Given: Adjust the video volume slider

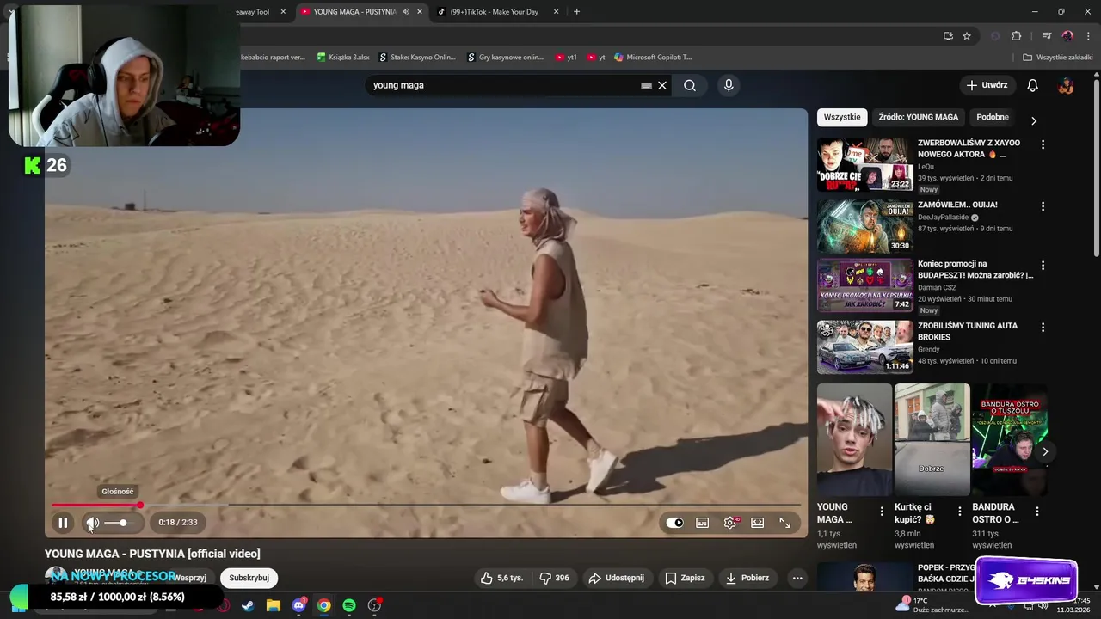Looking at the screenshot, I should click(117, 523).
